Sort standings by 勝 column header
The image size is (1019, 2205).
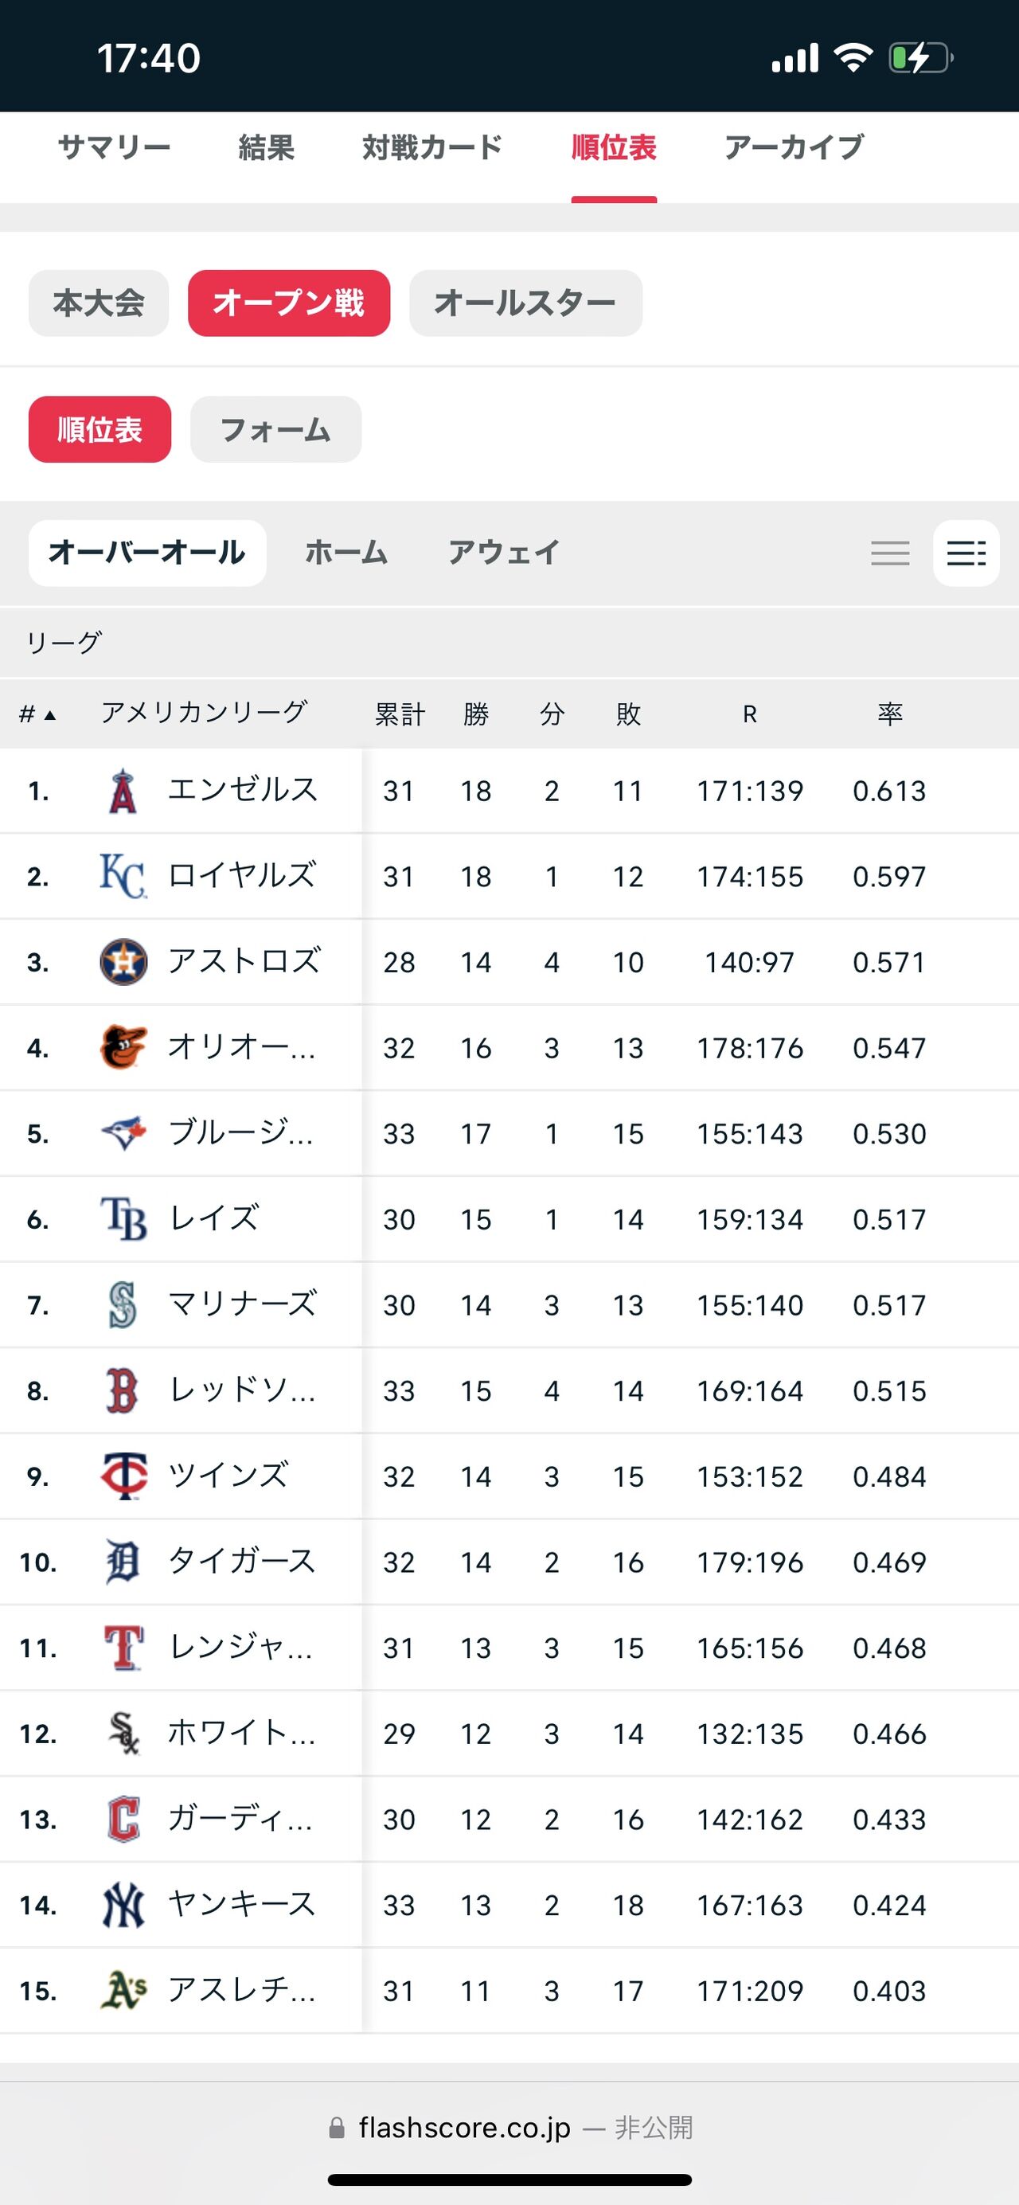pyautogui.click(x=476, y=713)
